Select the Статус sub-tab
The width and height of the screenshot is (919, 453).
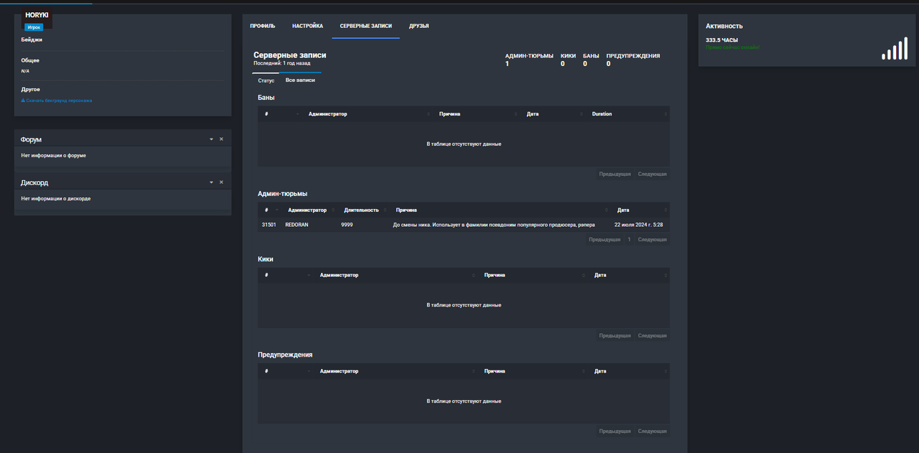266,80
